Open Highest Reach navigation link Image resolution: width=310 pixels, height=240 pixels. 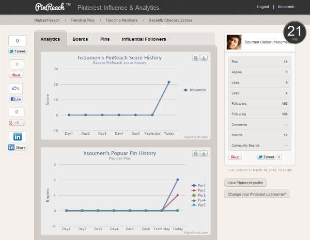click(x=47, y=20)
